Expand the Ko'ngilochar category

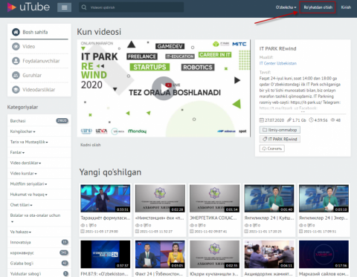22,131
